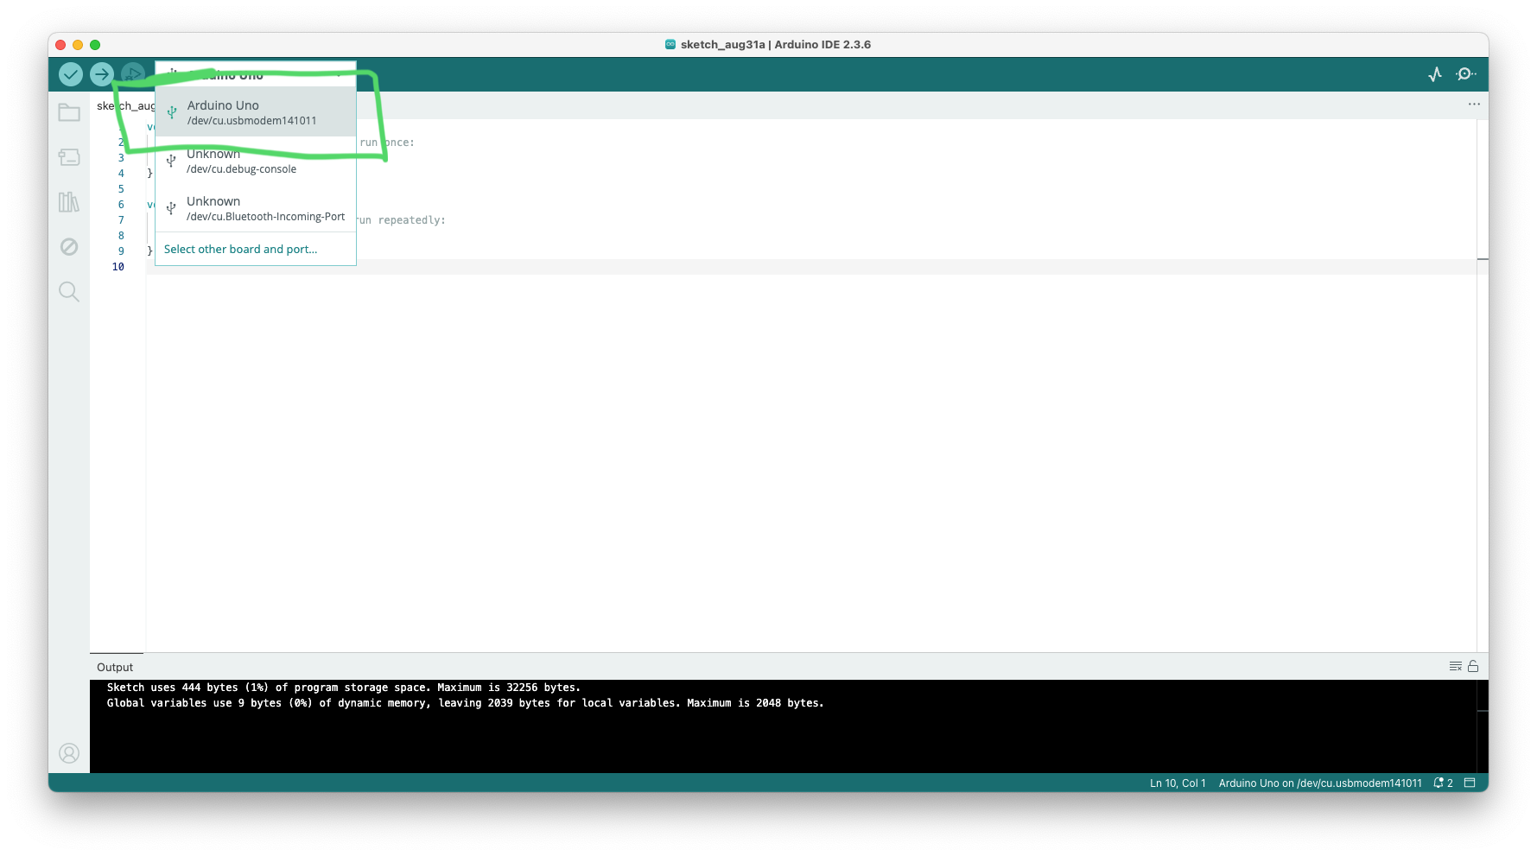Open the editor tab options menu
The width and height of the screenshot is (1537, 856).
1473,105
